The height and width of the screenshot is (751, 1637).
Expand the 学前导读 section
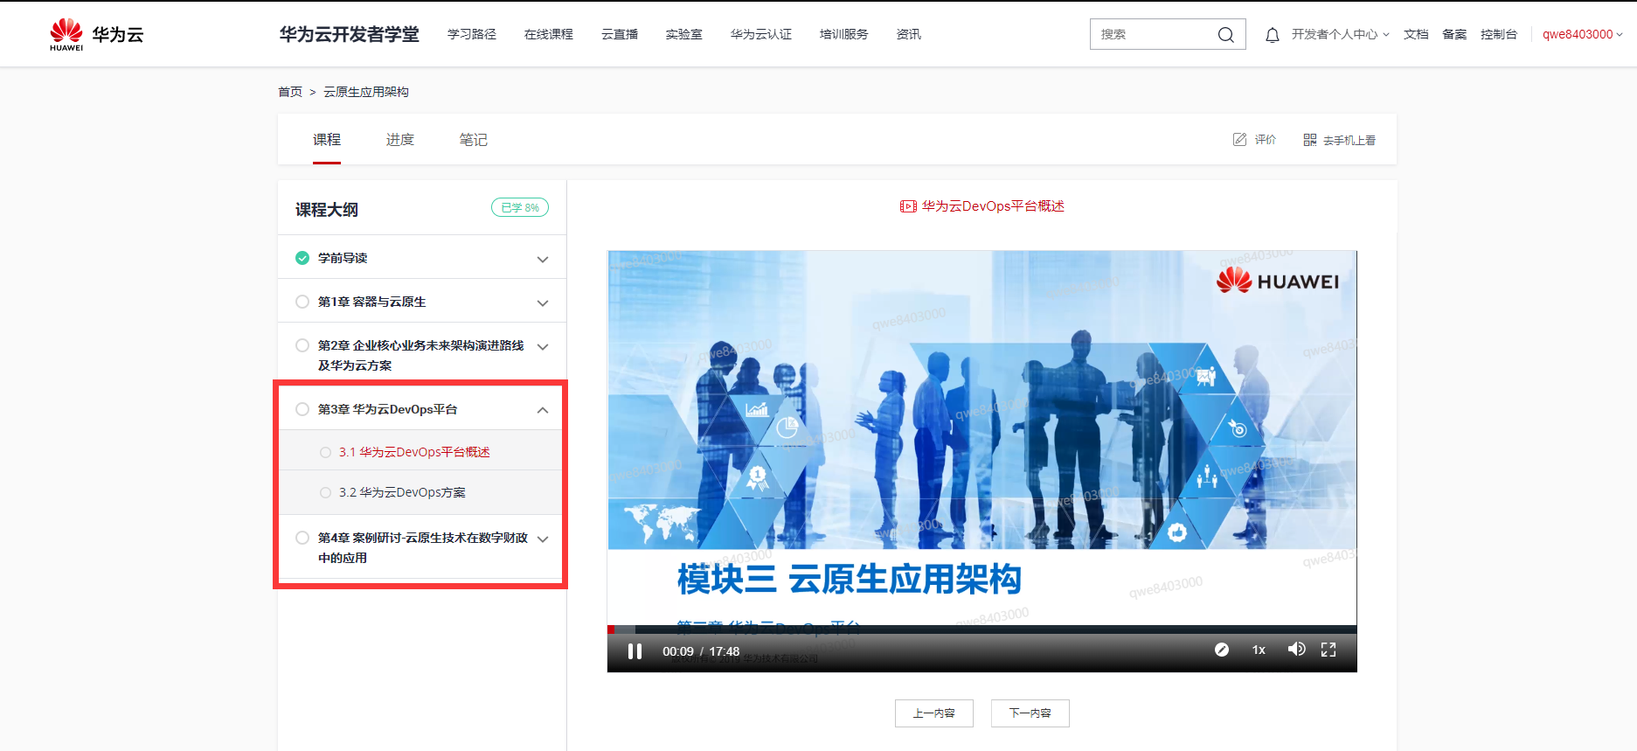[543, 260]
